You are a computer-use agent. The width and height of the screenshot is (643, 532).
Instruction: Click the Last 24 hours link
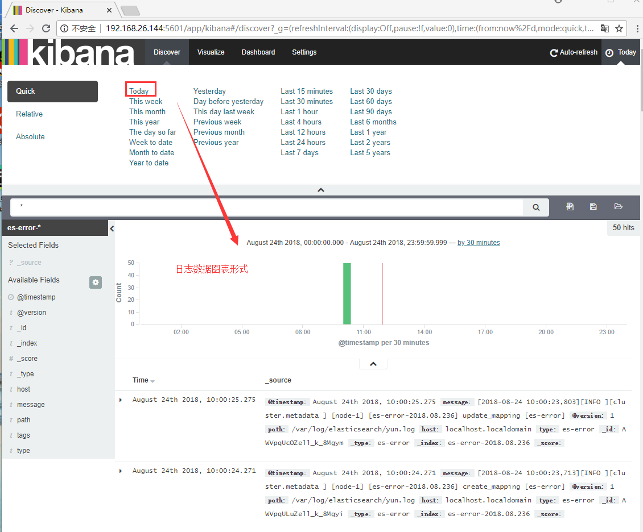coord(303,142)
